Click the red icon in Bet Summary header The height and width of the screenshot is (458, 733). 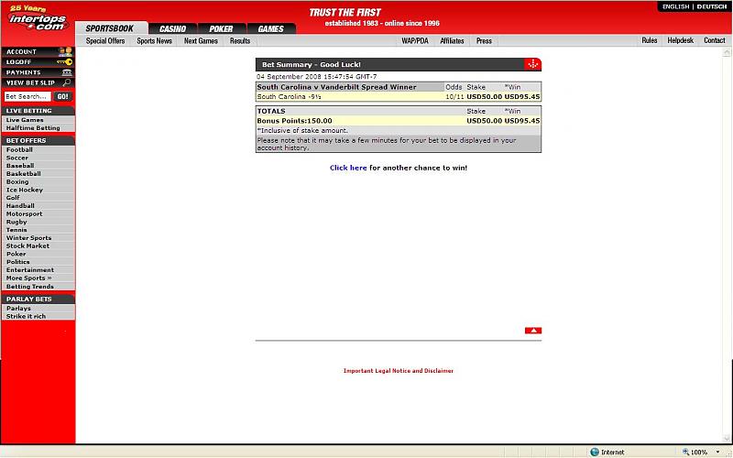tap(532, 64)
